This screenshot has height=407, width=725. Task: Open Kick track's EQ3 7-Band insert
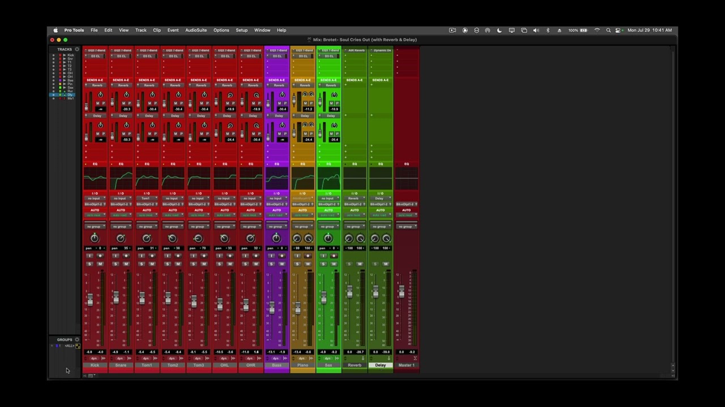96,50
